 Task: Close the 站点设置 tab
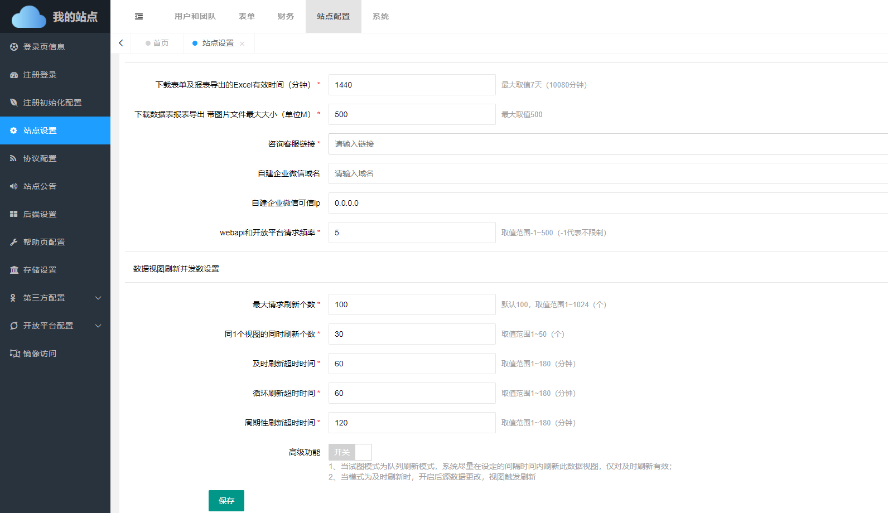[x=242, y=43]
